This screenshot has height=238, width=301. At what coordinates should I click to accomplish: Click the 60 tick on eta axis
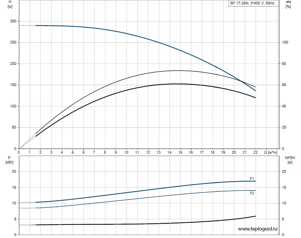pyautogui.click(x=285, y=85)
